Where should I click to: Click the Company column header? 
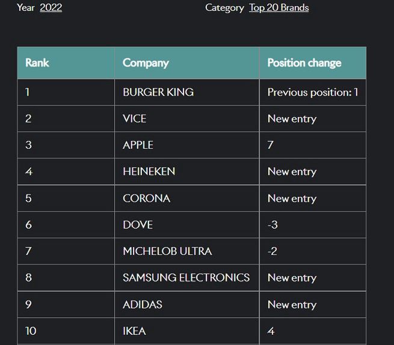[x=146, y=63]
